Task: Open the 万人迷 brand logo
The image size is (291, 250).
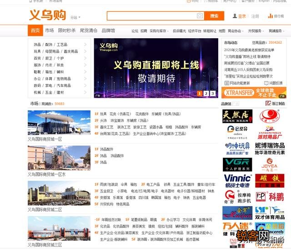Action: (237, 229)
